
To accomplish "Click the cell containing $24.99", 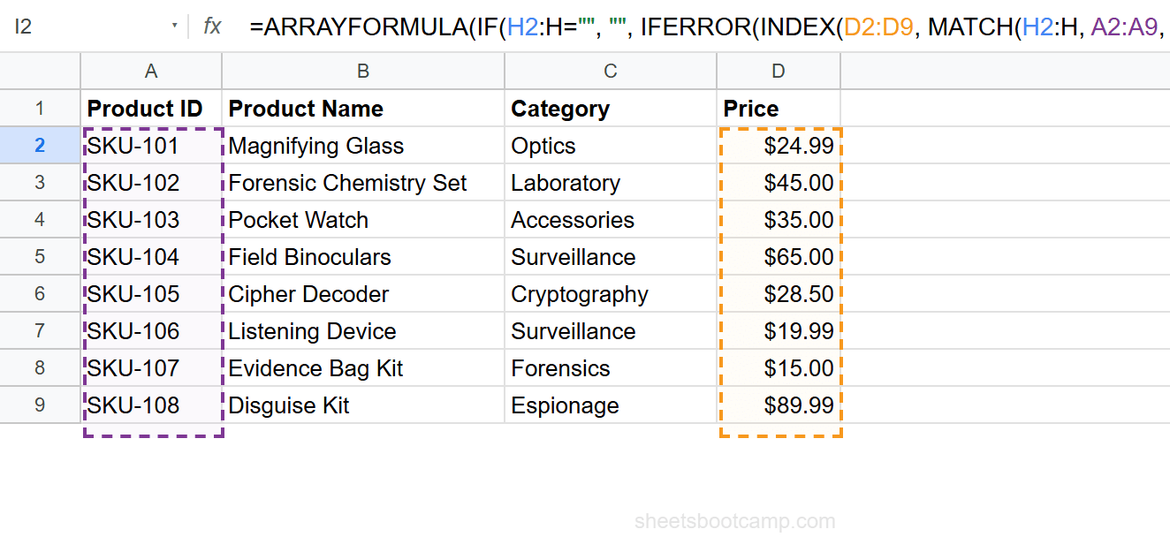I will coord(778,145).
